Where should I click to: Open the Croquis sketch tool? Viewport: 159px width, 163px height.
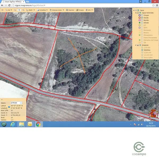tap(80, 10)
